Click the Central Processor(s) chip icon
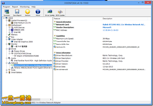 (9, 20)
